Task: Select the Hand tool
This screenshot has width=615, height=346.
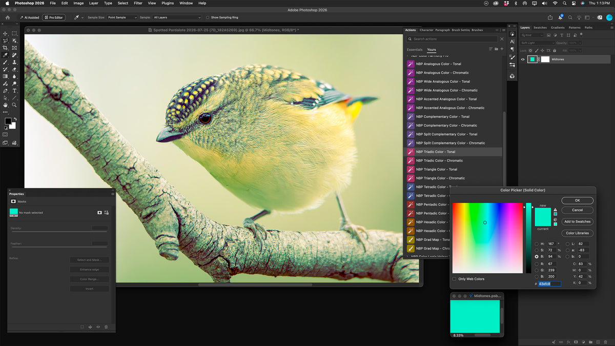Action: click(x=5, y=105)
